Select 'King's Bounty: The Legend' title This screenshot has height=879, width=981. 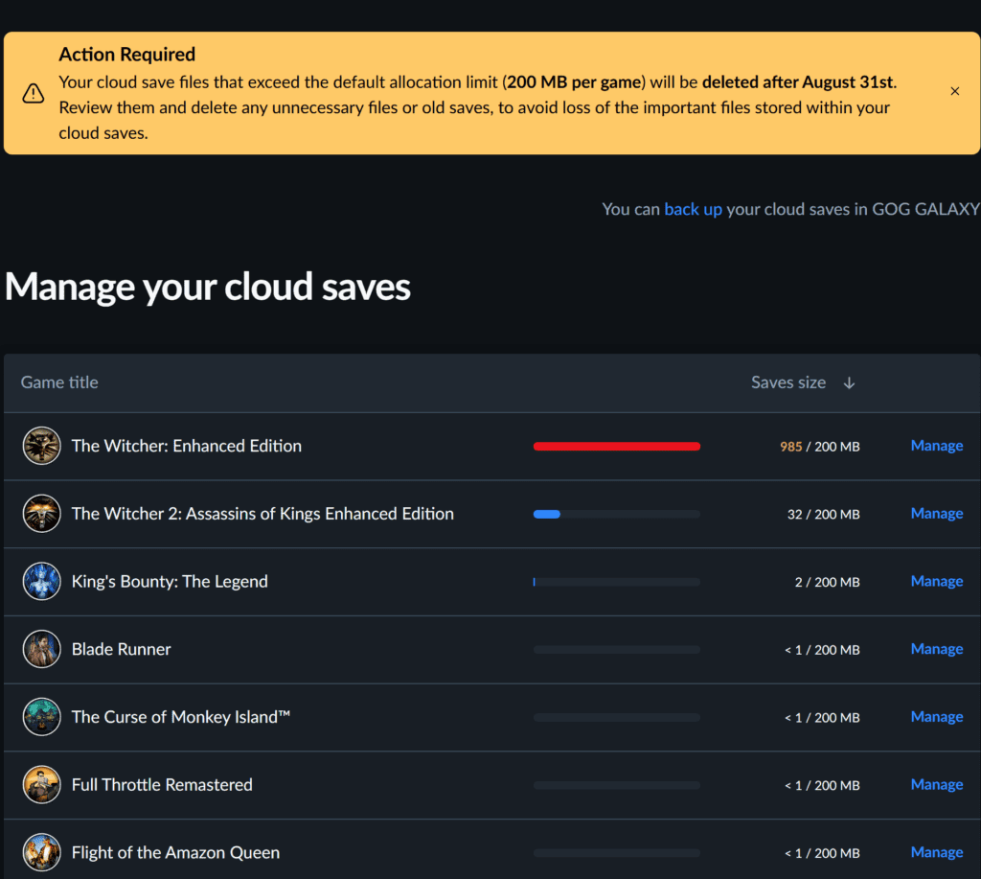point(170,581)
